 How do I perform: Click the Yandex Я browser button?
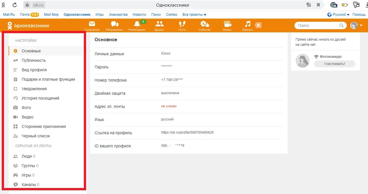[3, 5]
